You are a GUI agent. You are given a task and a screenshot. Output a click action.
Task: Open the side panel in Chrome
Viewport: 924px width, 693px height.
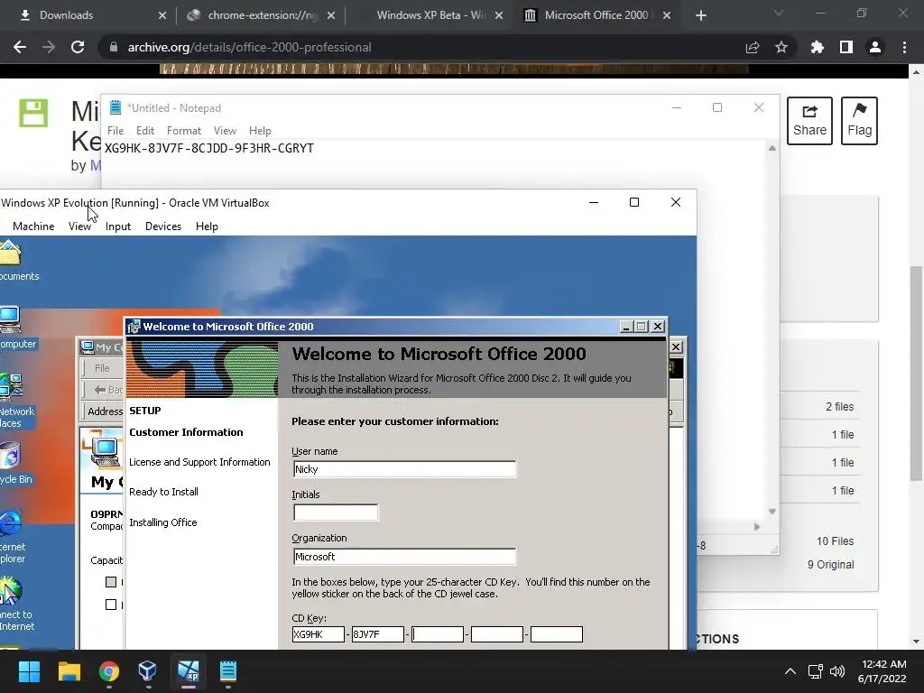point(846,47)
